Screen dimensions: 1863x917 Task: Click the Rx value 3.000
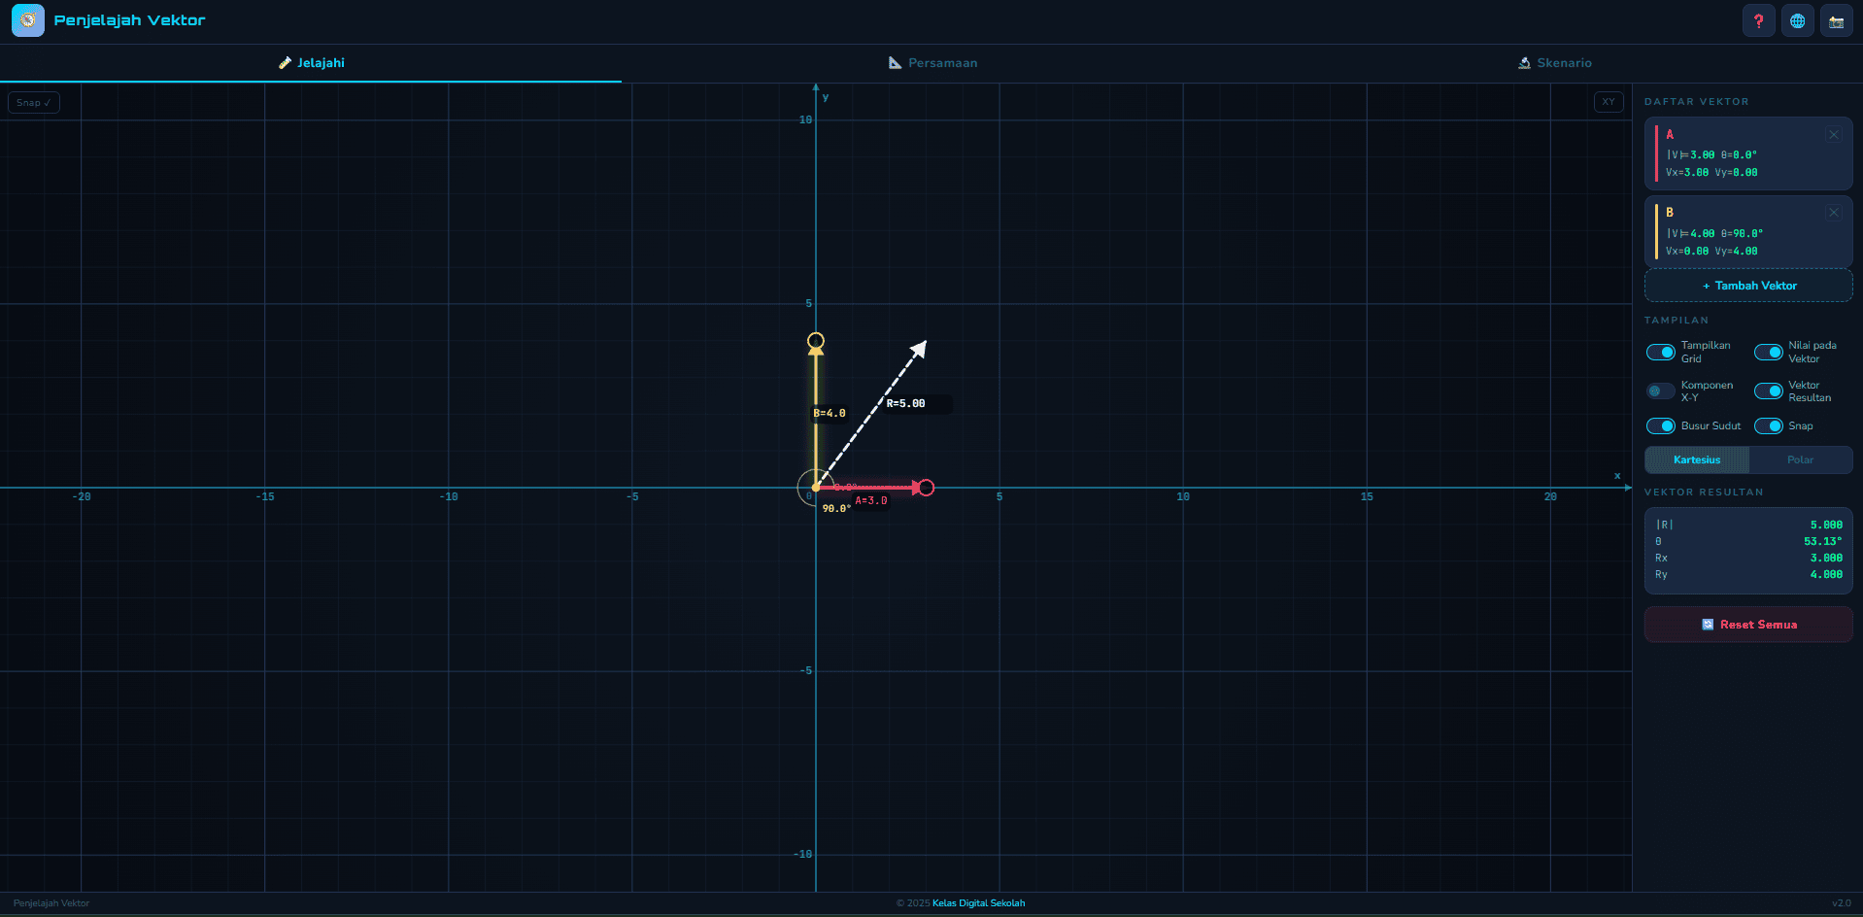[x=1826, y=558]
